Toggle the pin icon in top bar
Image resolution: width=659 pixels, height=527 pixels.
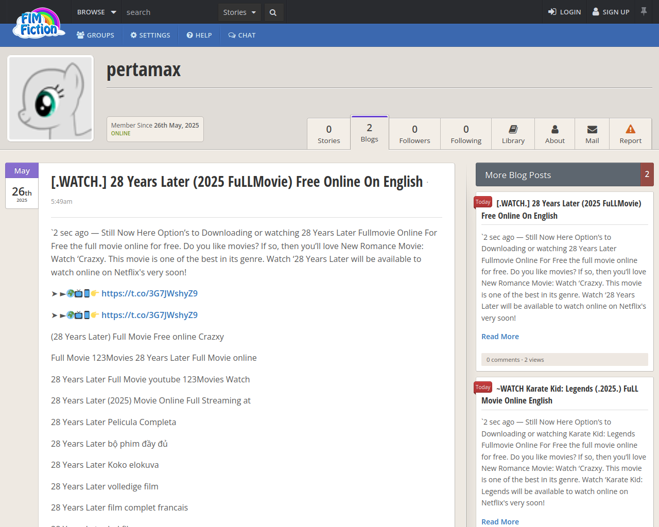(644, 11)
